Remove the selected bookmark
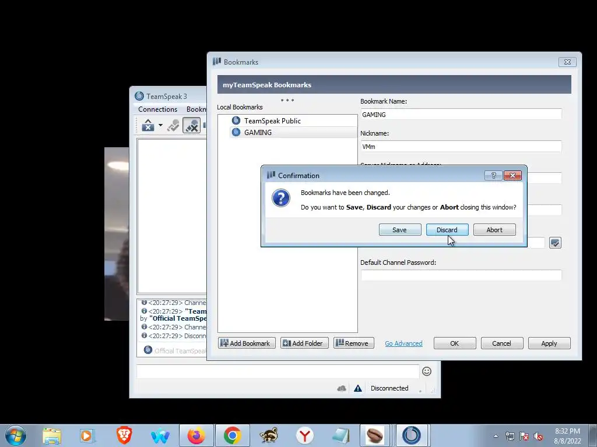The height and width of the screenshot is (447, 597). pos(354,343)
